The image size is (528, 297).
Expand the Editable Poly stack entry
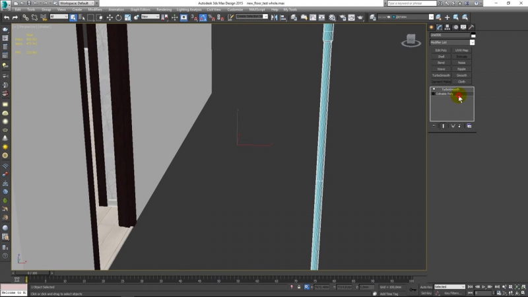click(434, 94)
